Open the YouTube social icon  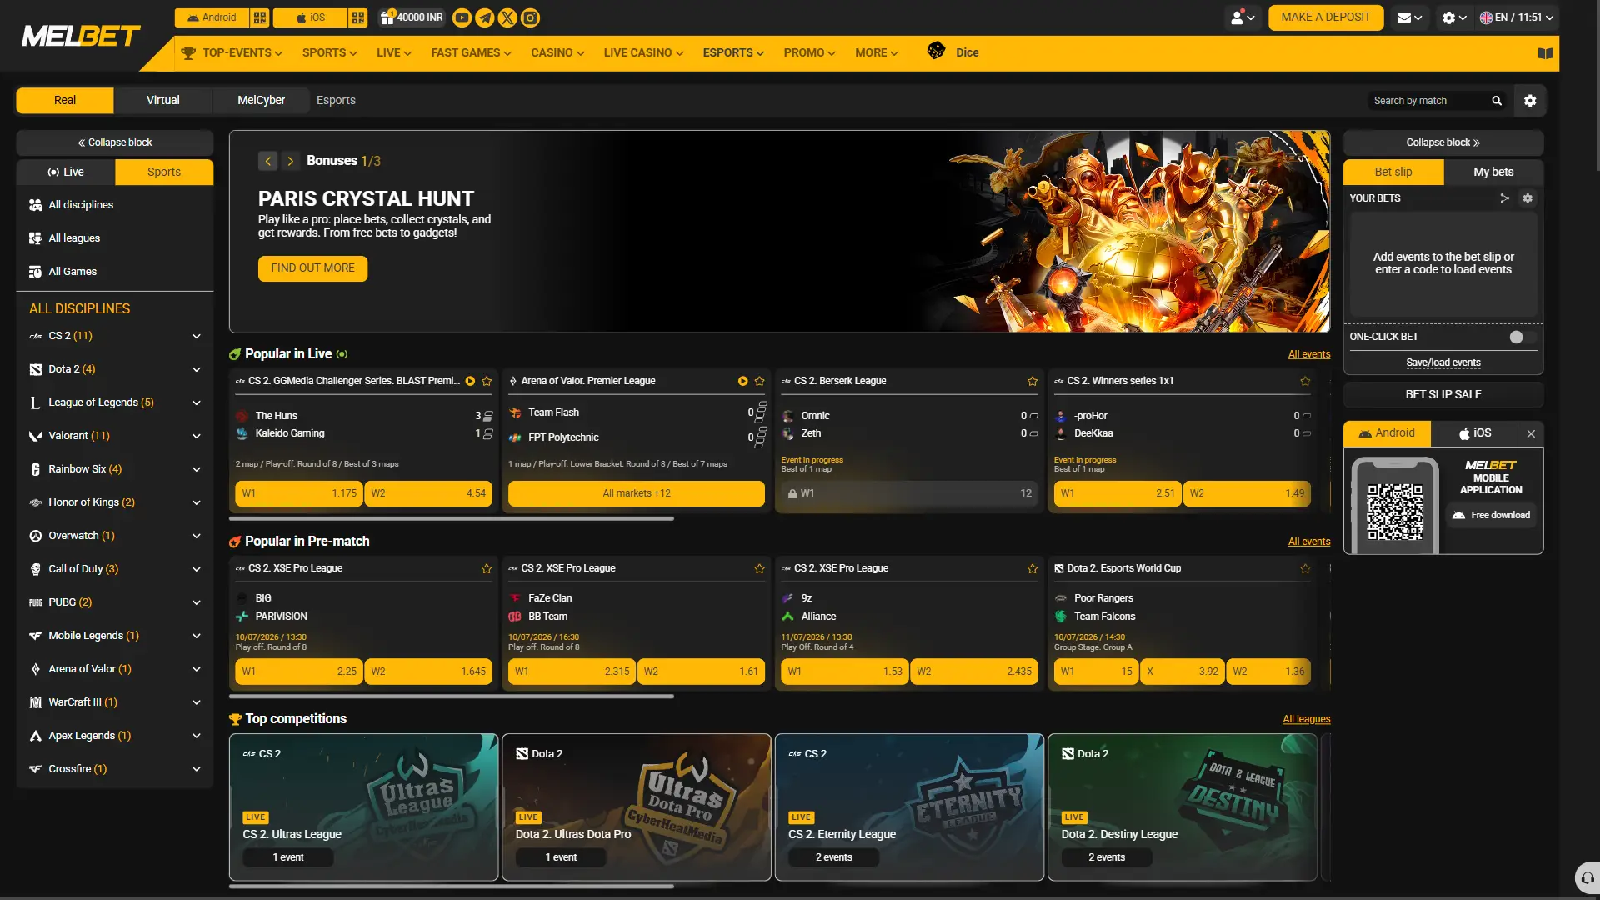(x=462, y=17)
